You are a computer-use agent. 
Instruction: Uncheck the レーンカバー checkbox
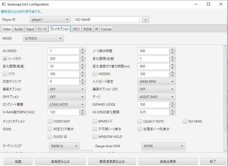[x=5, y=59]
